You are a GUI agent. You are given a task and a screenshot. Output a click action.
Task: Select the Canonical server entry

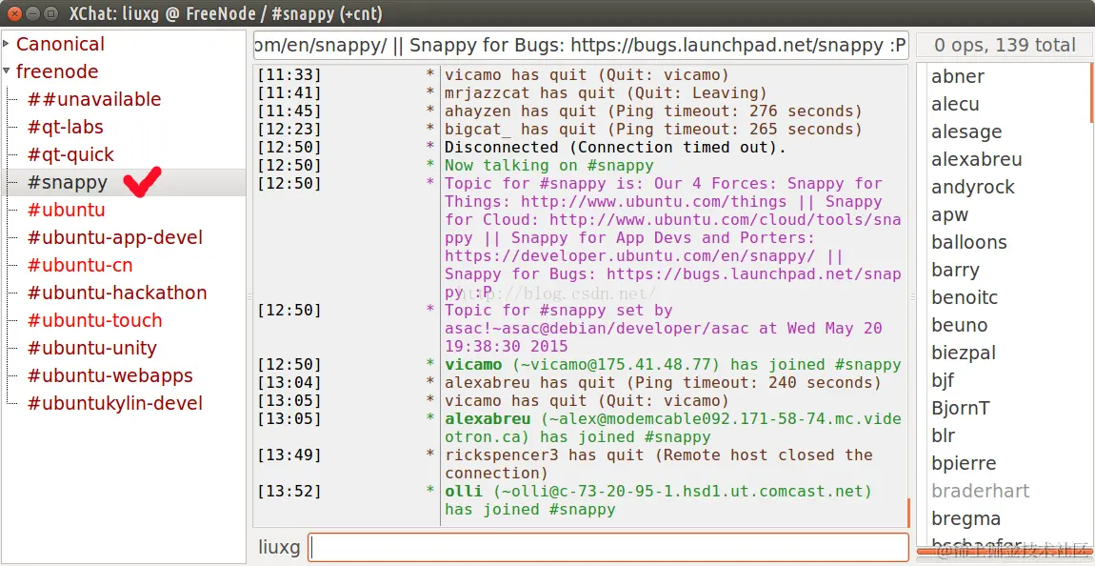click(x=60, y=44)
